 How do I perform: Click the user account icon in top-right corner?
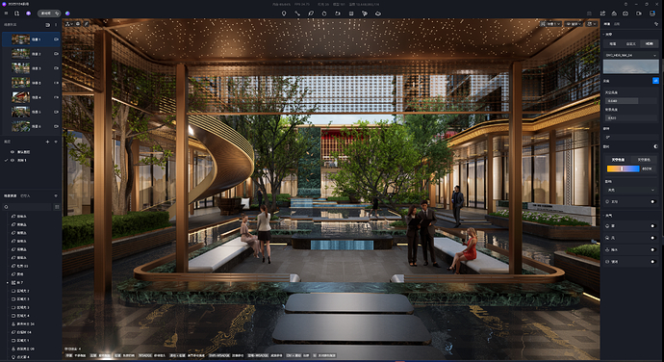pos(652,13)
